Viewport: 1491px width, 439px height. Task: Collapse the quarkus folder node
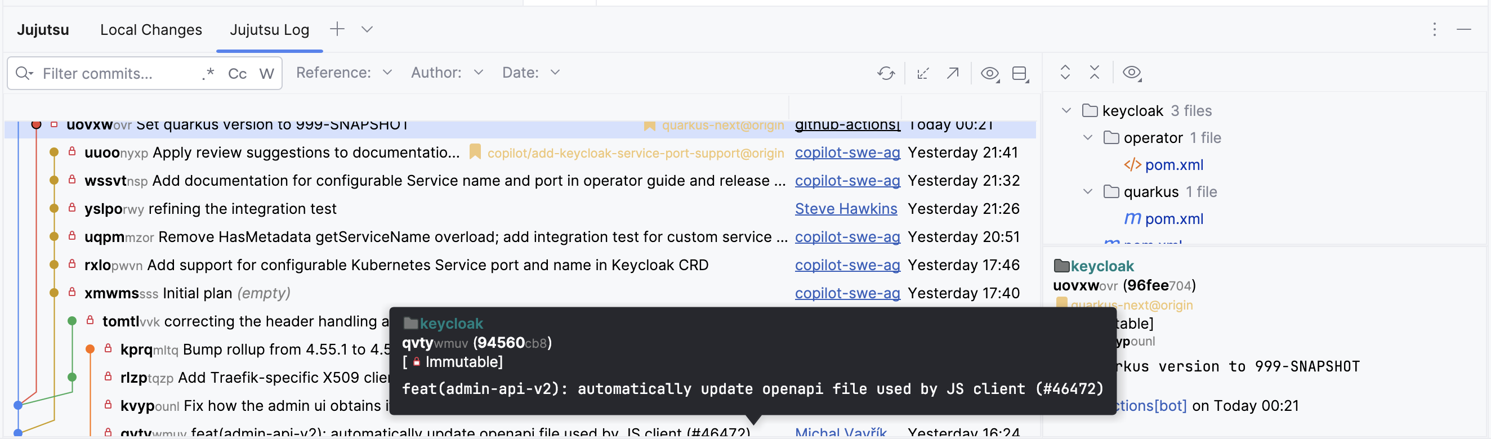(1088, 191)
